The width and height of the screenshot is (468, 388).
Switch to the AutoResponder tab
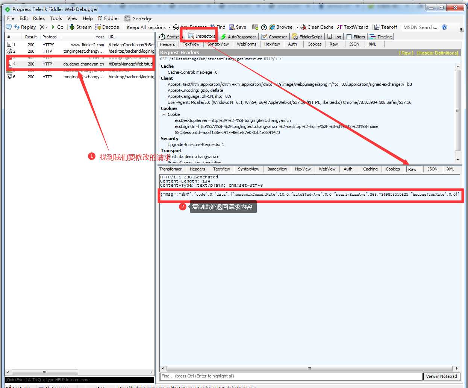tap(238, 37)
